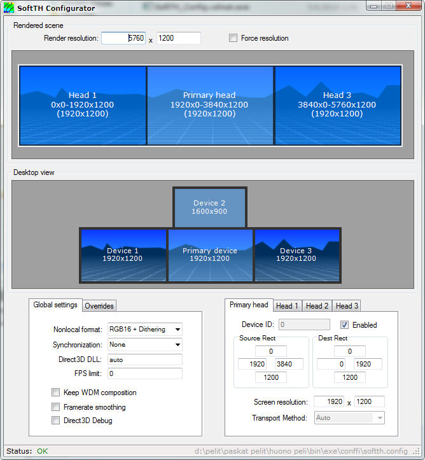This screenshot has width=425, height=460.
Task: Select Primary head in rendered scene
Action: pos(210,106)
